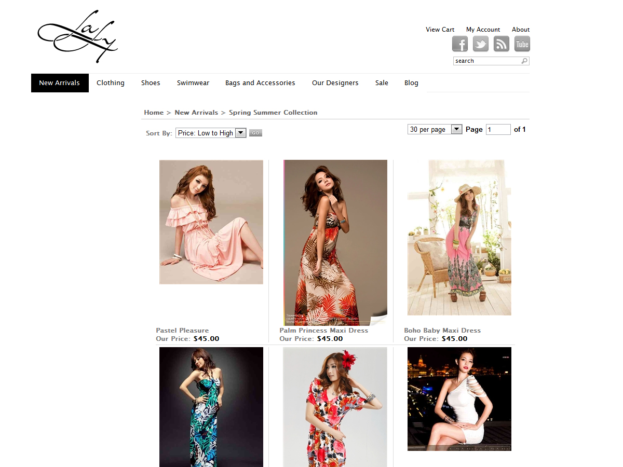This screenshot has height=467, width=623.
Task: Open Bags and Accessories menu
Action: (x=260, y=83)
